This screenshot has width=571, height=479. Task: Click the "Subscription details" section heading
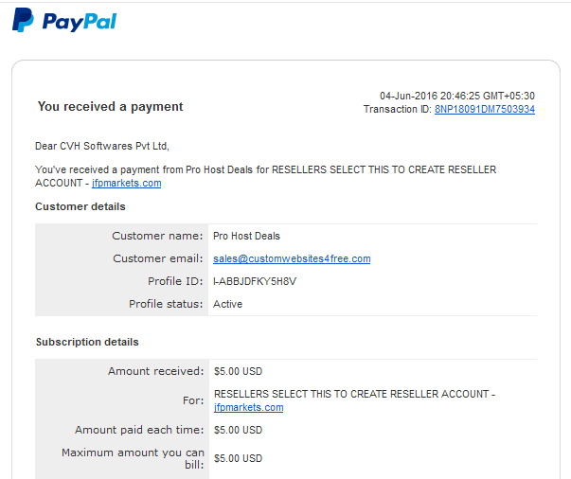(87, 342)
